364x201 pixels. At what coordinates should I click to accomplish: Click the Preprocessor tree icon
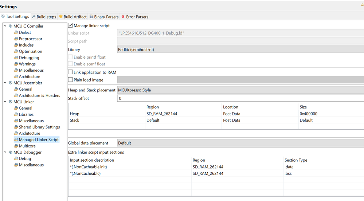pyautogui.click(x=16, y=39)
